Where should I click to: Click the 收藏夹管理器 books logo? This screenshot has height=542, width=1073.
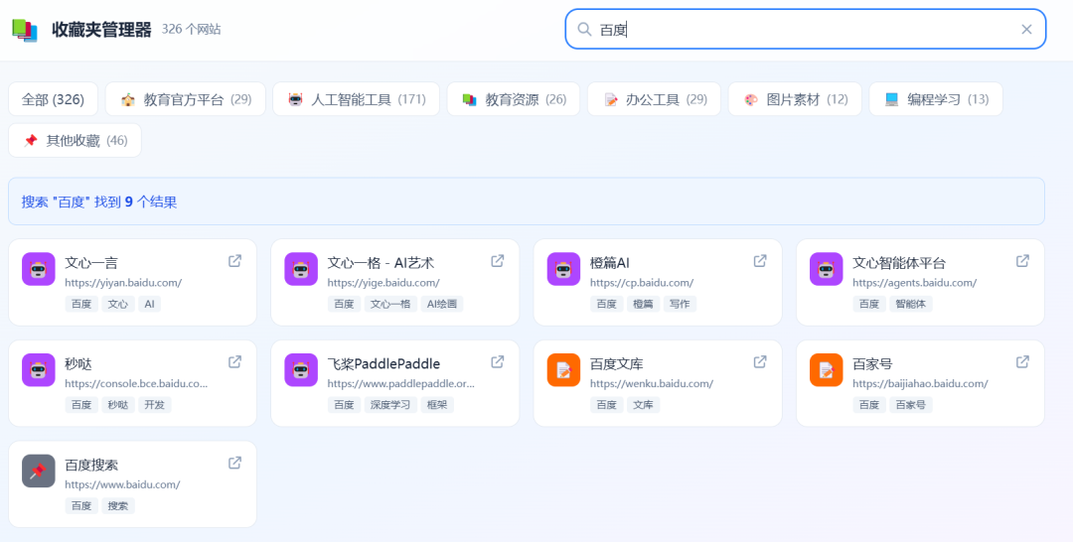[x=25, y=30]
